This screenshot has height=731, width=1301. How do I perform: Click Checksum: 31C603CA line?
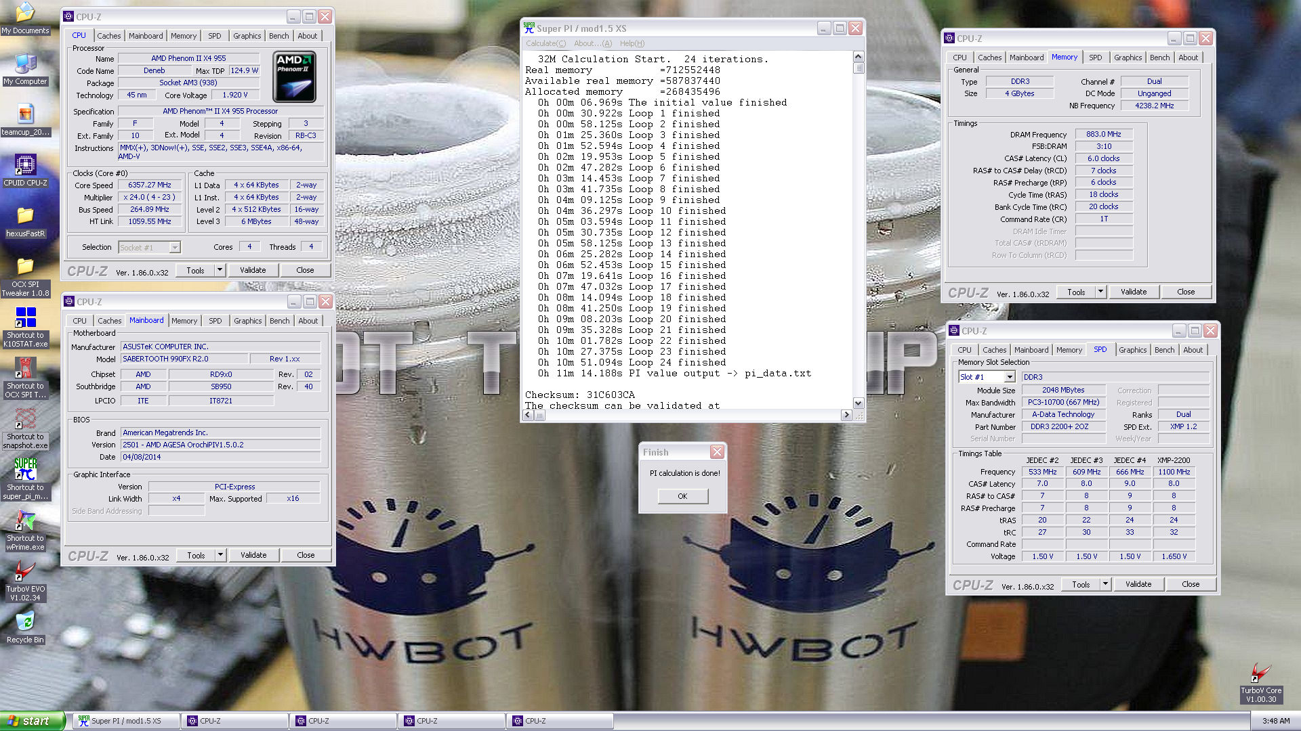[580, 395]
